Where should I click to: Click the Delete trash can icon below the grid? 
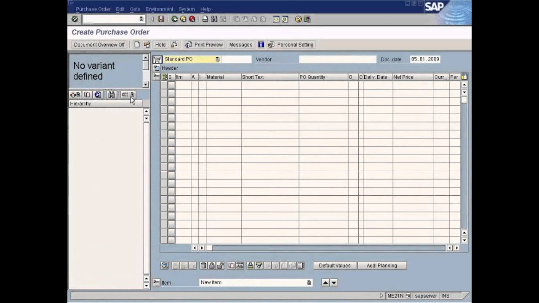pos(203,266)
